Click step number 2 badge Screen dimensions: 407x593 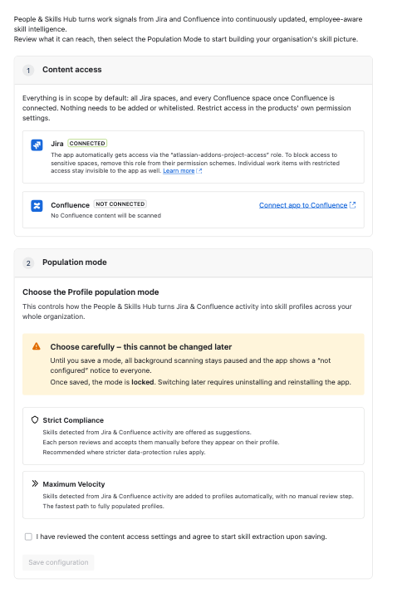[x=28, y=263]
